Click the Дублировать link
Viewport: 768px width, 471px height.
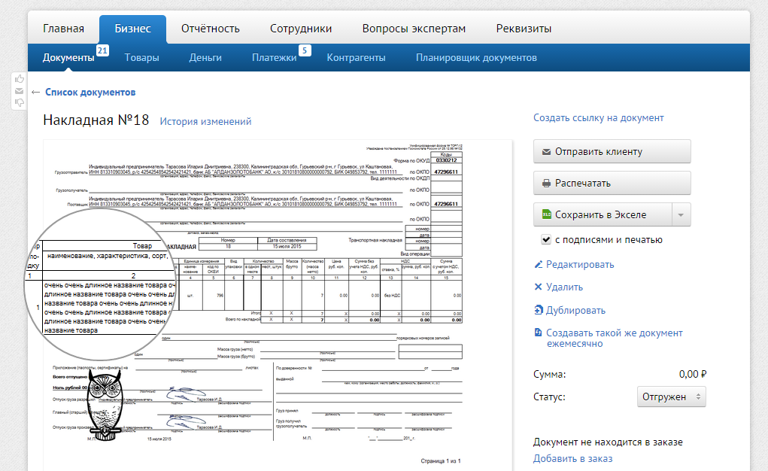click(575, 310)
